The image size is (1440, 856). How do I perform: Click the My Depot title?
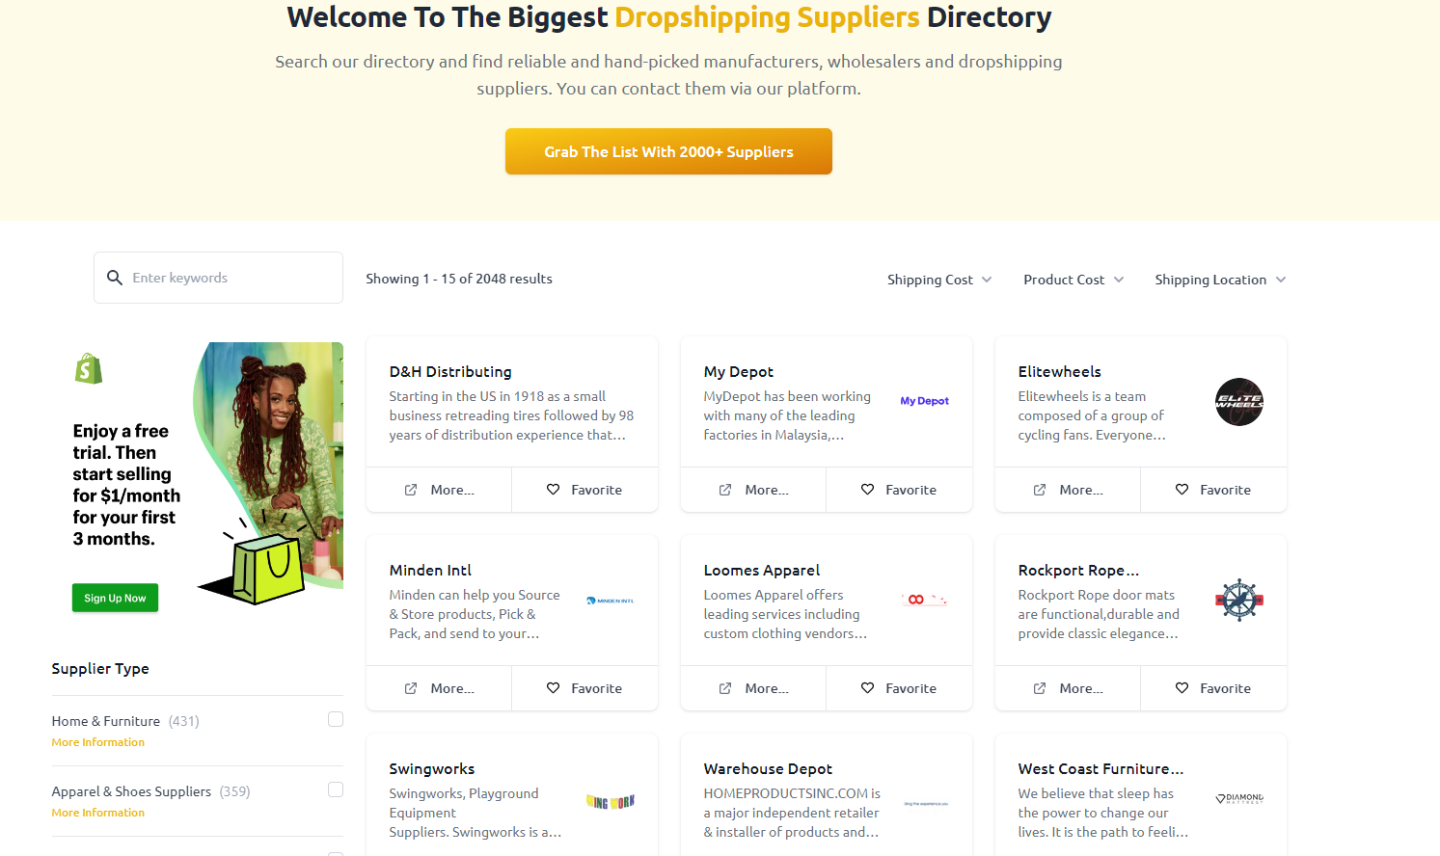pyautogui.click(x=739, y=371)
